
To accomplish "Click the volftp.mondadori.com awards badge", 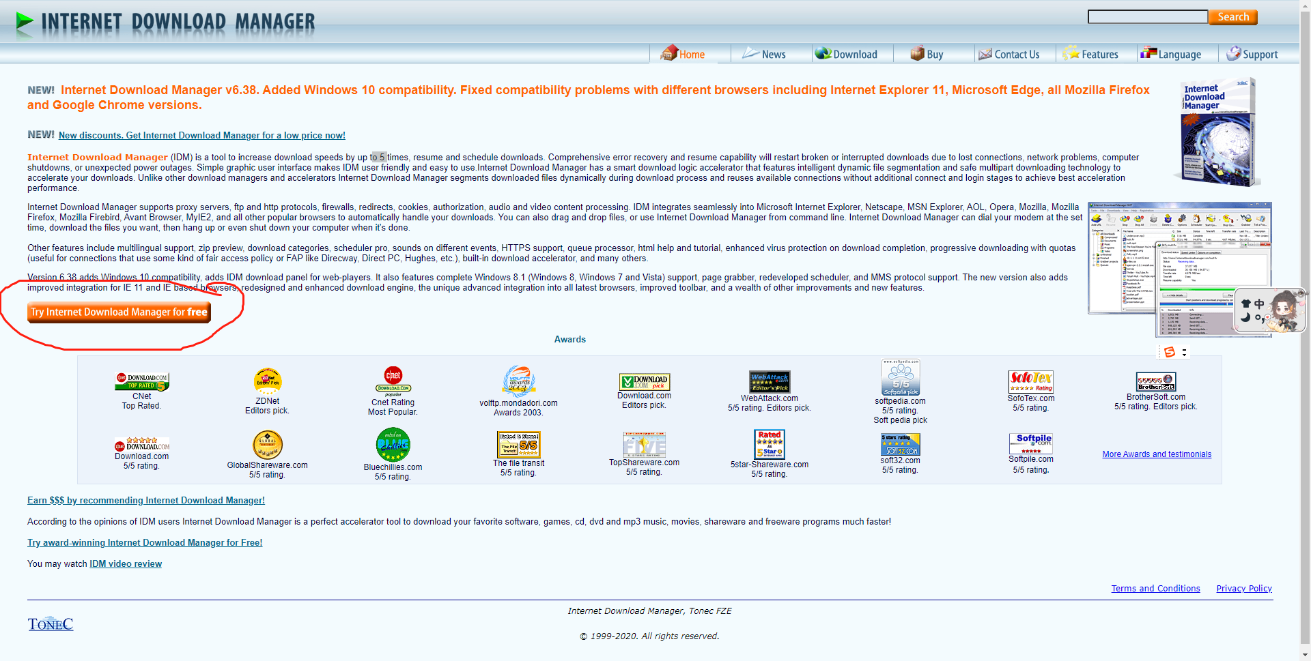I will [519, 381].
